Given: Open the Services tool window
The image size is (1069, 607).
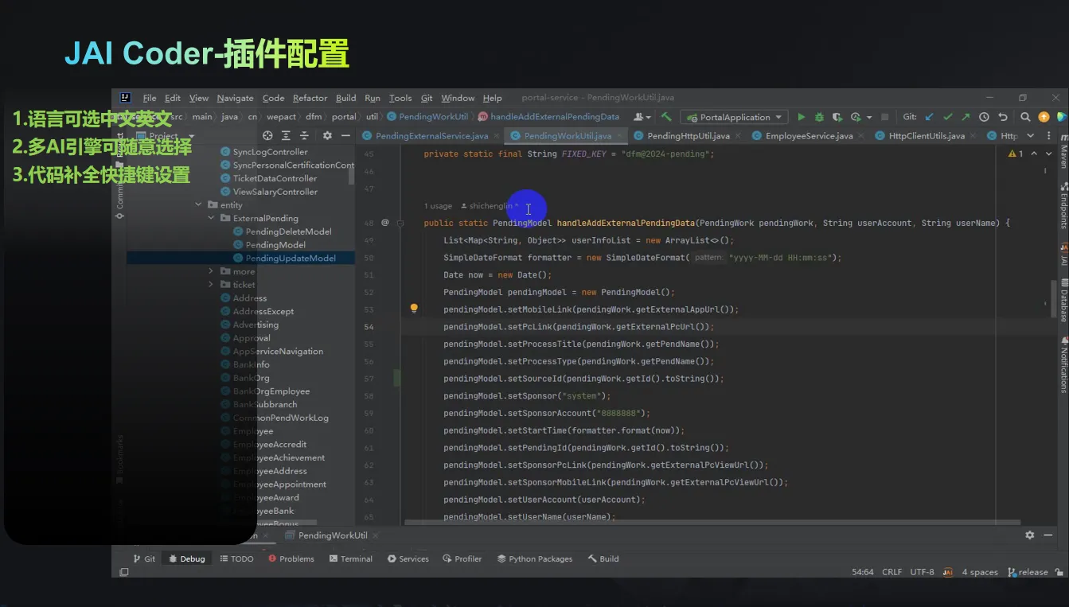Looking at the screenshot, I should (408, 558).
